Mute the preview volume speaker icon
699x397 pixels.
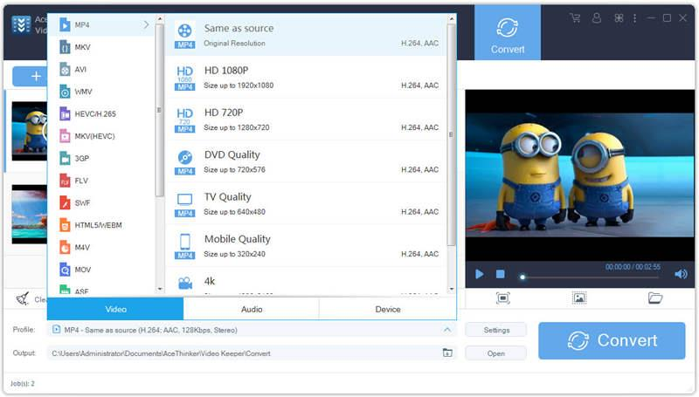tap(681, 274)
